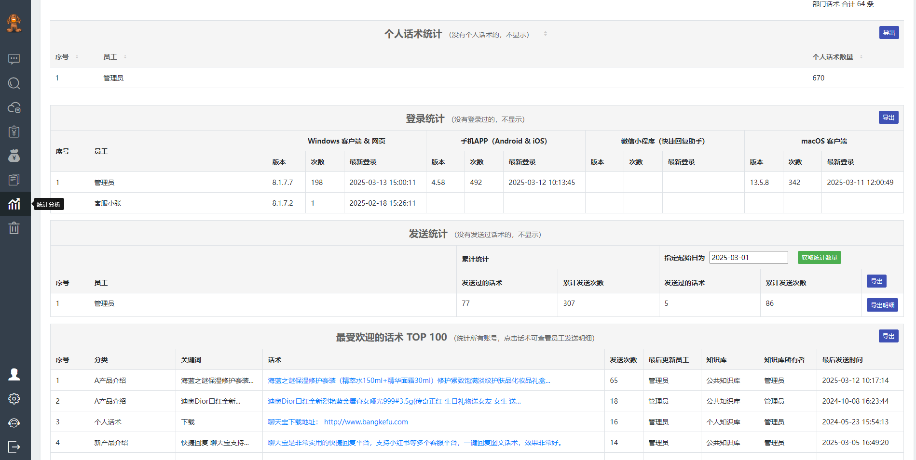Image resolution: width=916 pixels, height=460 pixels.
Task: Click the logout exit icon in sidebar
Action: click(14, 447)
